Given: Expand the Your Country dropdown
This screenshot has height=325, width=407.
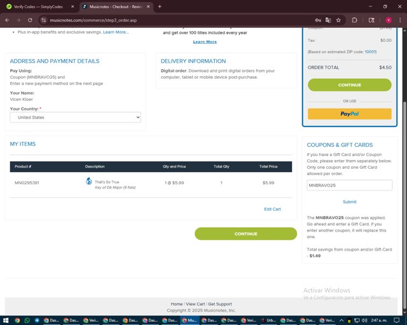Looking at the screenshot, I should point(76,117).
